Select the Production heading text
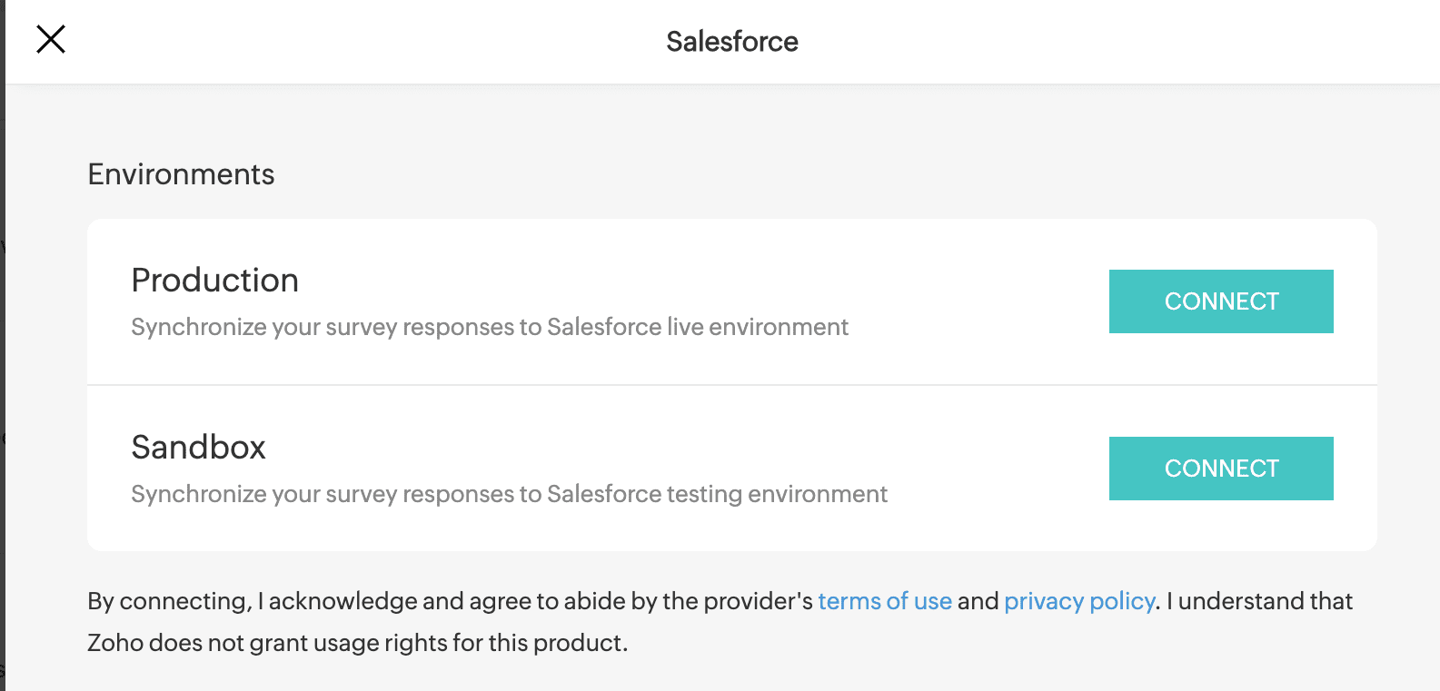1440x691 pixels. pyautogui.click(x=214, y=281)
